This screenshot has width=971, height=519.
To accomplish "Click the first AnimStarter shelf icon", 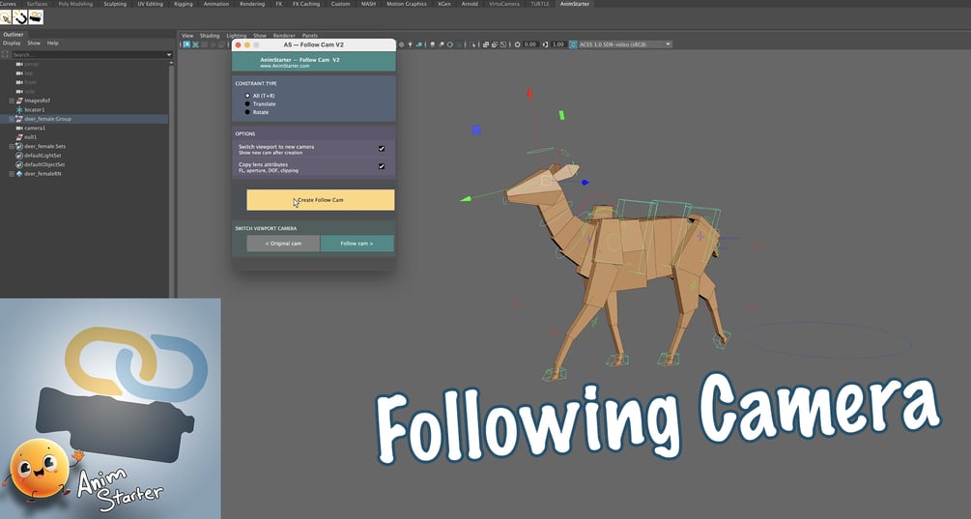I will [6, 18].
